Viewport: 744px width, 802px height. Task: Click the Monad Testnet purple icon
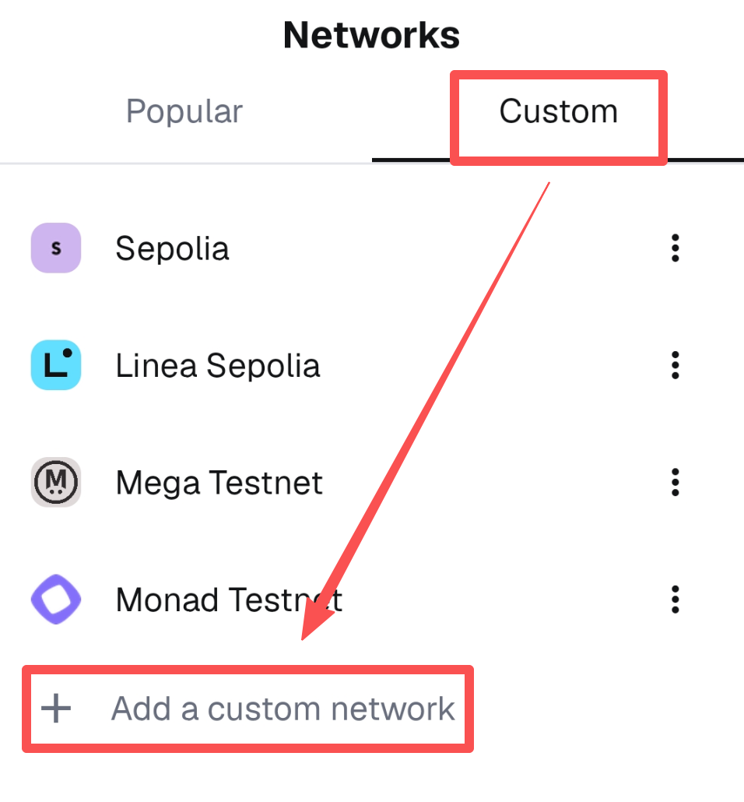coord(56,600)
